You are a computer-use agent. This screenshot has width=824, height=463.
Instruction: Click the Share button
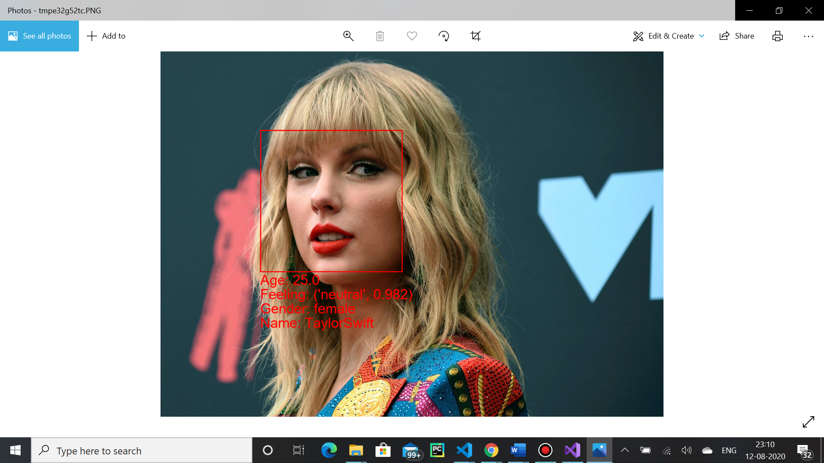[737, 36]
